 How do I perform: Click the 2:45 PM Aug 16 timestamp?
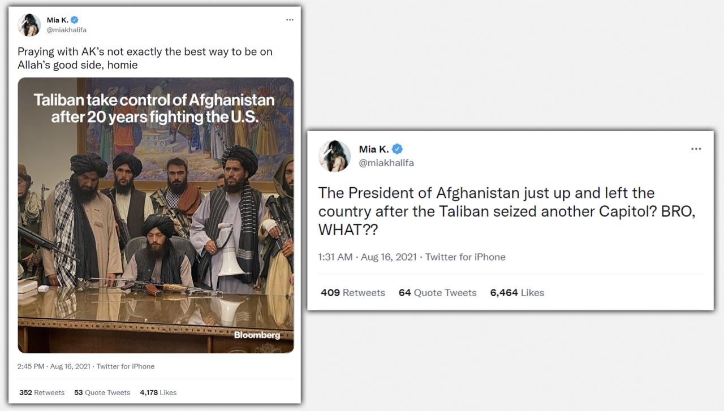(53, 366)
